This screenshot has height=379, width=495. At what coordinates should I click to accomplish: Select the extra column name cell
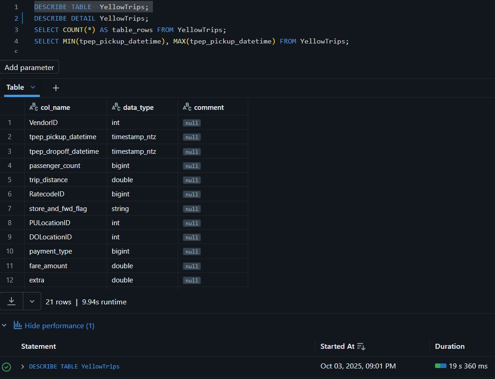point(65,280)
